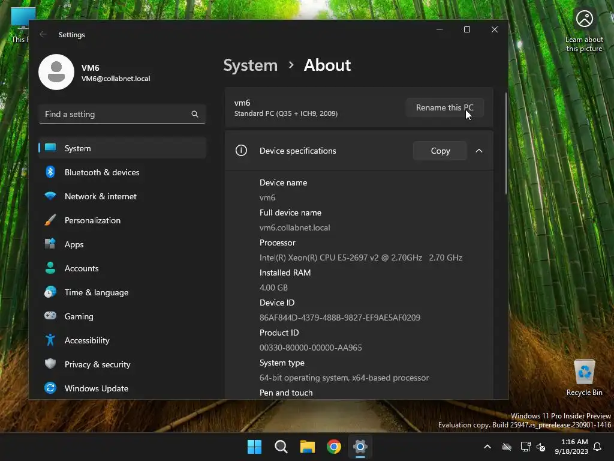
Task: Collapse the Device specifications section
Action: [x=479, y=151]
